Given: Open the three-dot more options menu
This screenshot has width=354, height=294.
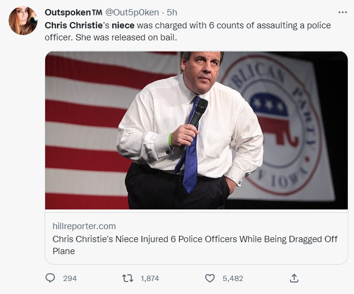Looking at the screenshot, I should point(342,12).
